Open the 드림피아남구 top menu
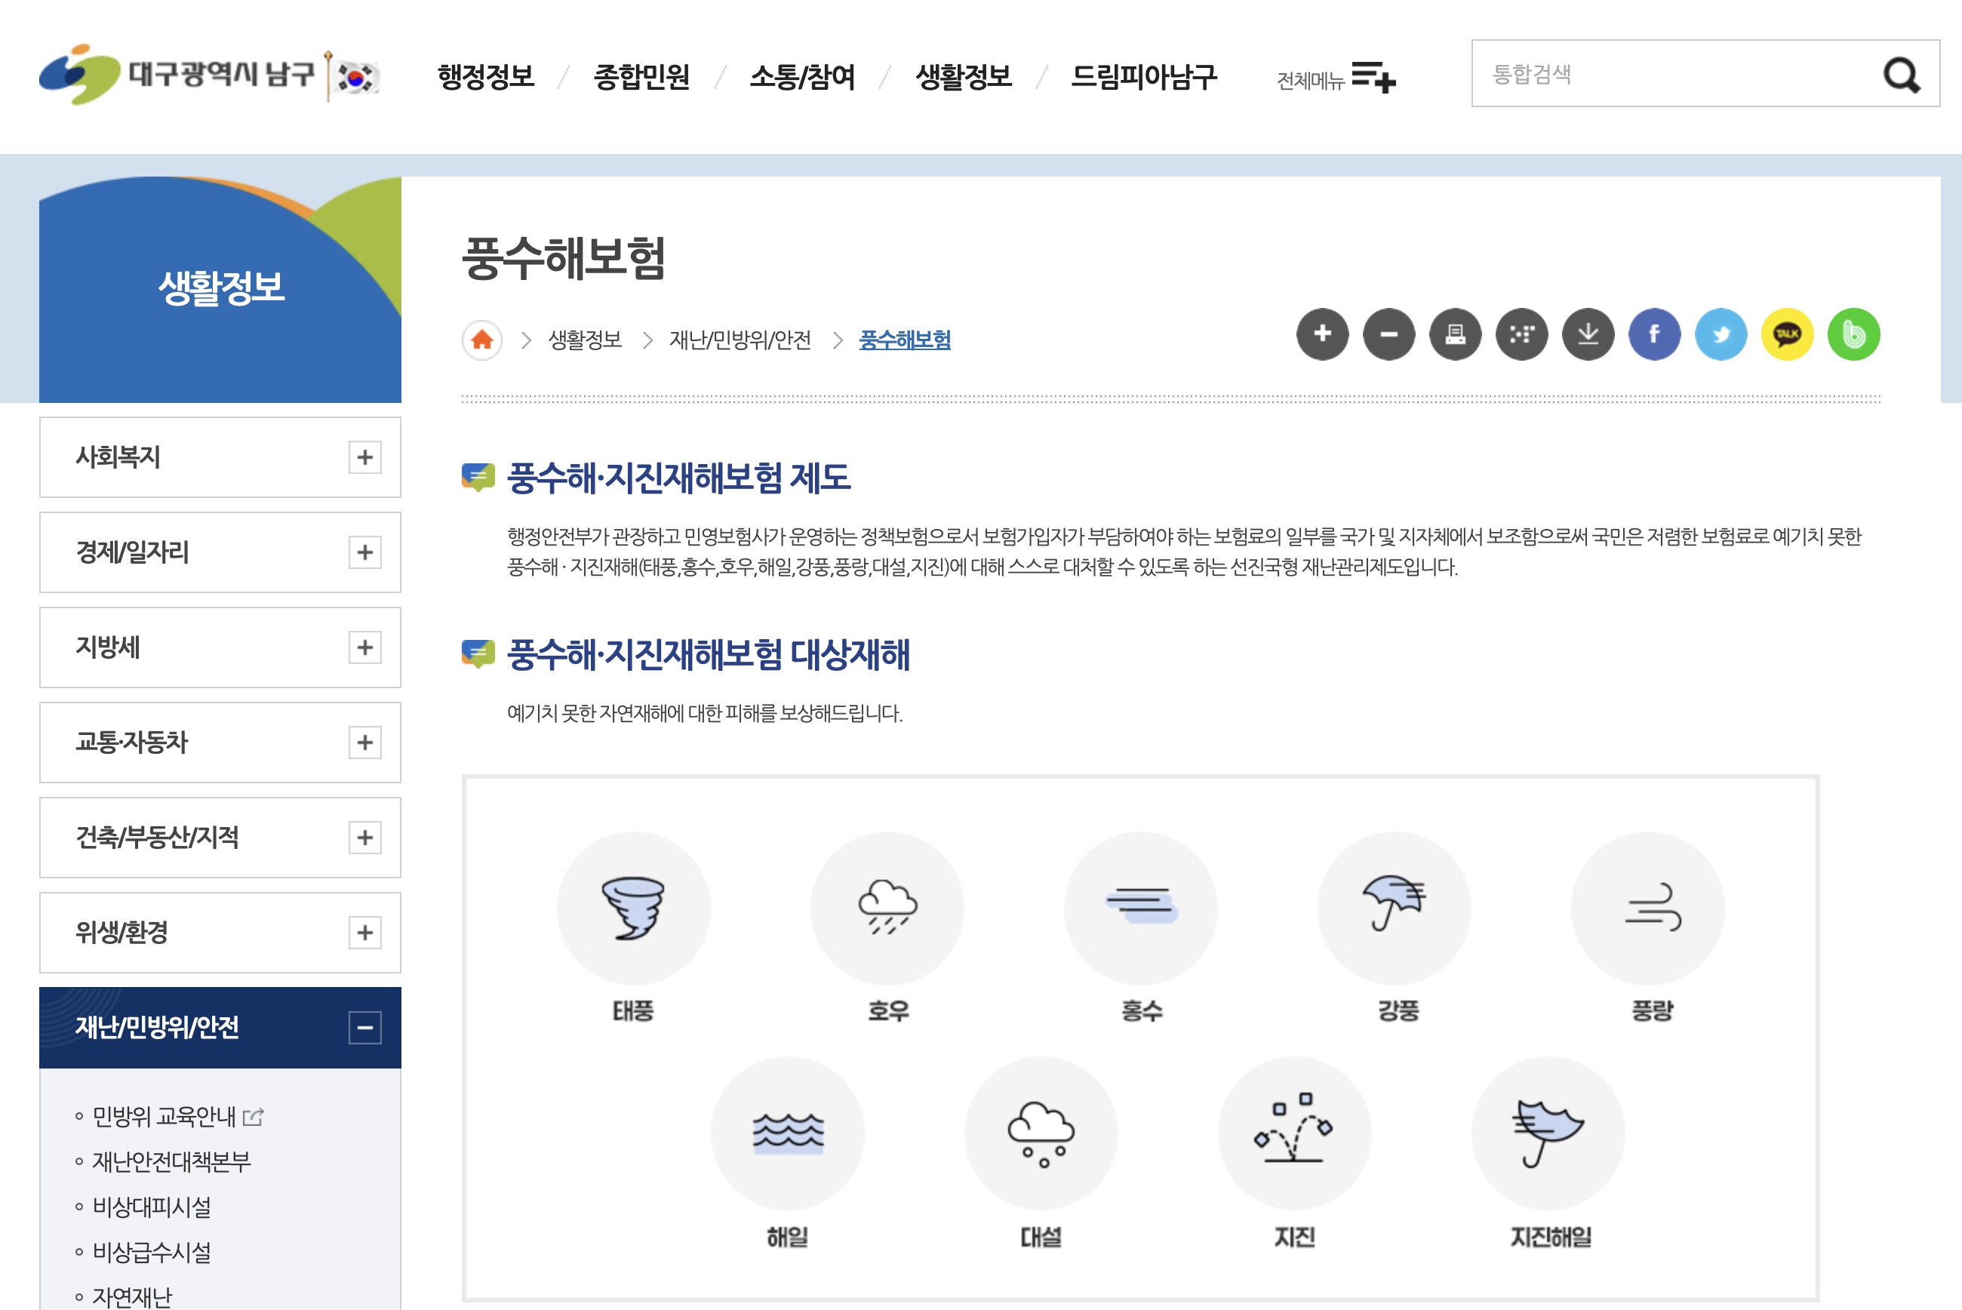The image size is (1962, 1310). click(x=1142, y=77)
